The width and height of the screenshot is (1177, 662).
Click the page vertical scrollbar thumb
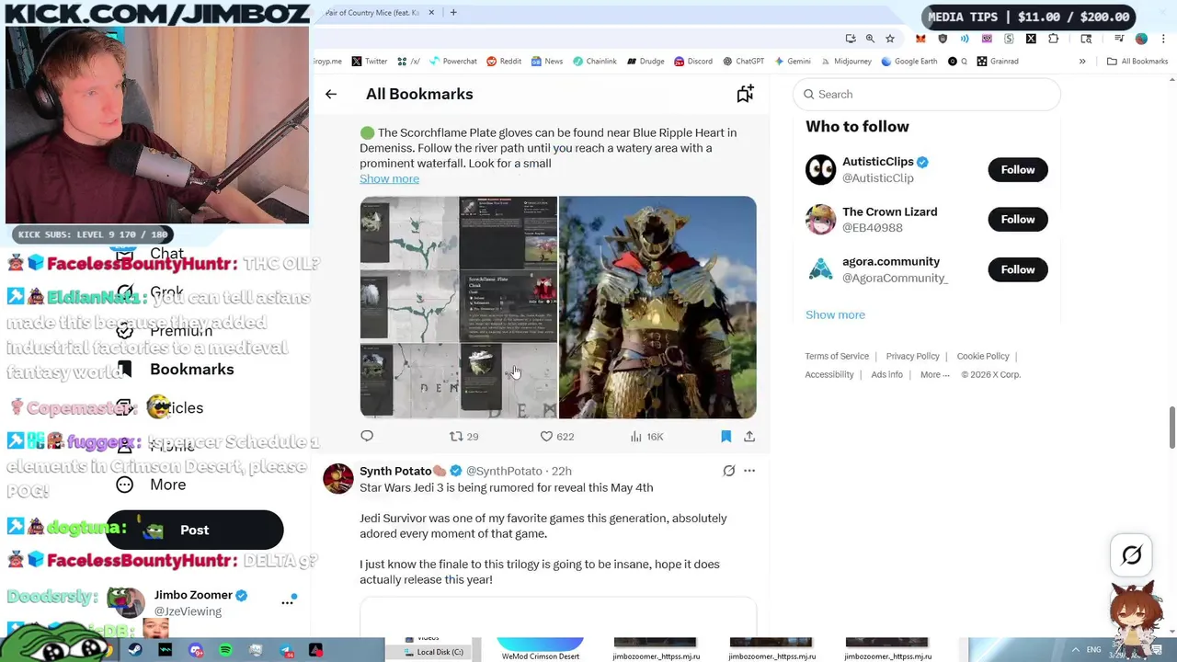point(1171,428)
